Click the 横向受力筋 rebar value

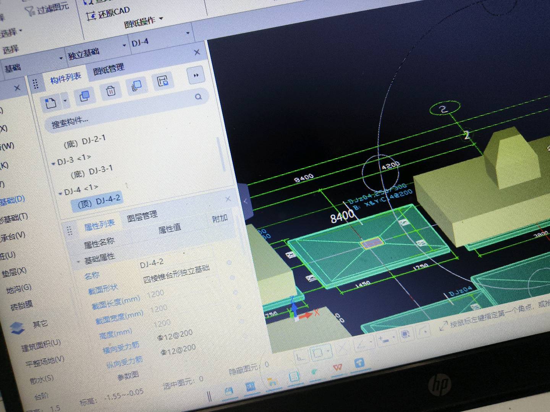pyautogui.click(x=175, y=335)
